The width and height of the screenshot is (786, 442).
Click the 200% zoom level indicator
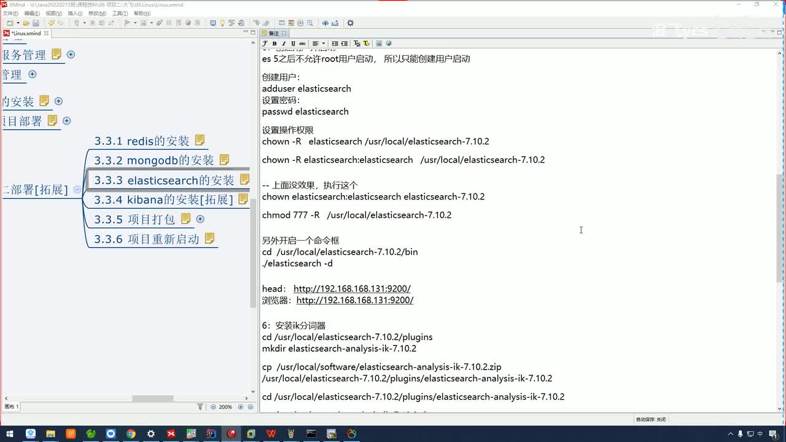pyautogui.click(x=225, y=407)
